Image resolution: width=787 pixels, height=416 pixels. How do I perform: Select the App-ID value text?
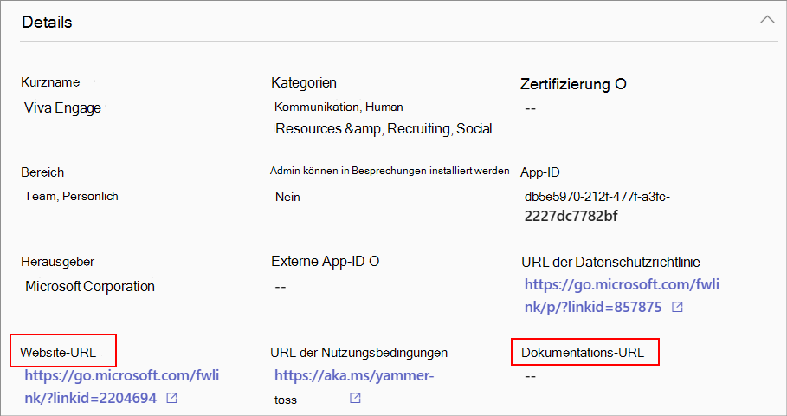point(597,206)
